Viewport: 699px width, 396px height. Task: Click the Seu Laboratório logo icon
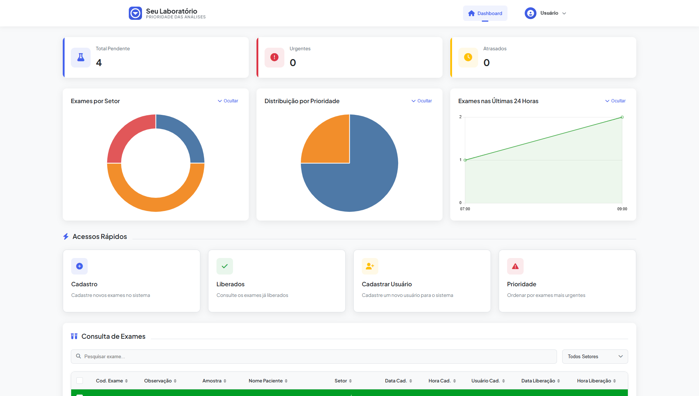point(135,13)
